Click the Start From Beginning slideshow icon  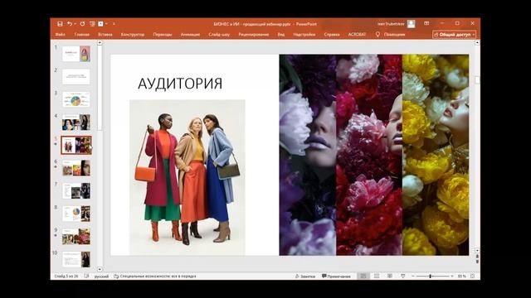(x=92, y=24)
